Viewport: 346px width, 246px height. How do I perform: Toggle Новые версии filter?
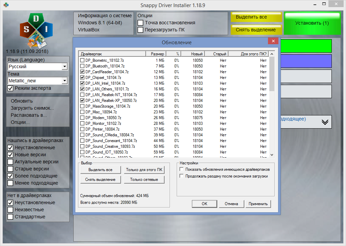pos(10,155)
